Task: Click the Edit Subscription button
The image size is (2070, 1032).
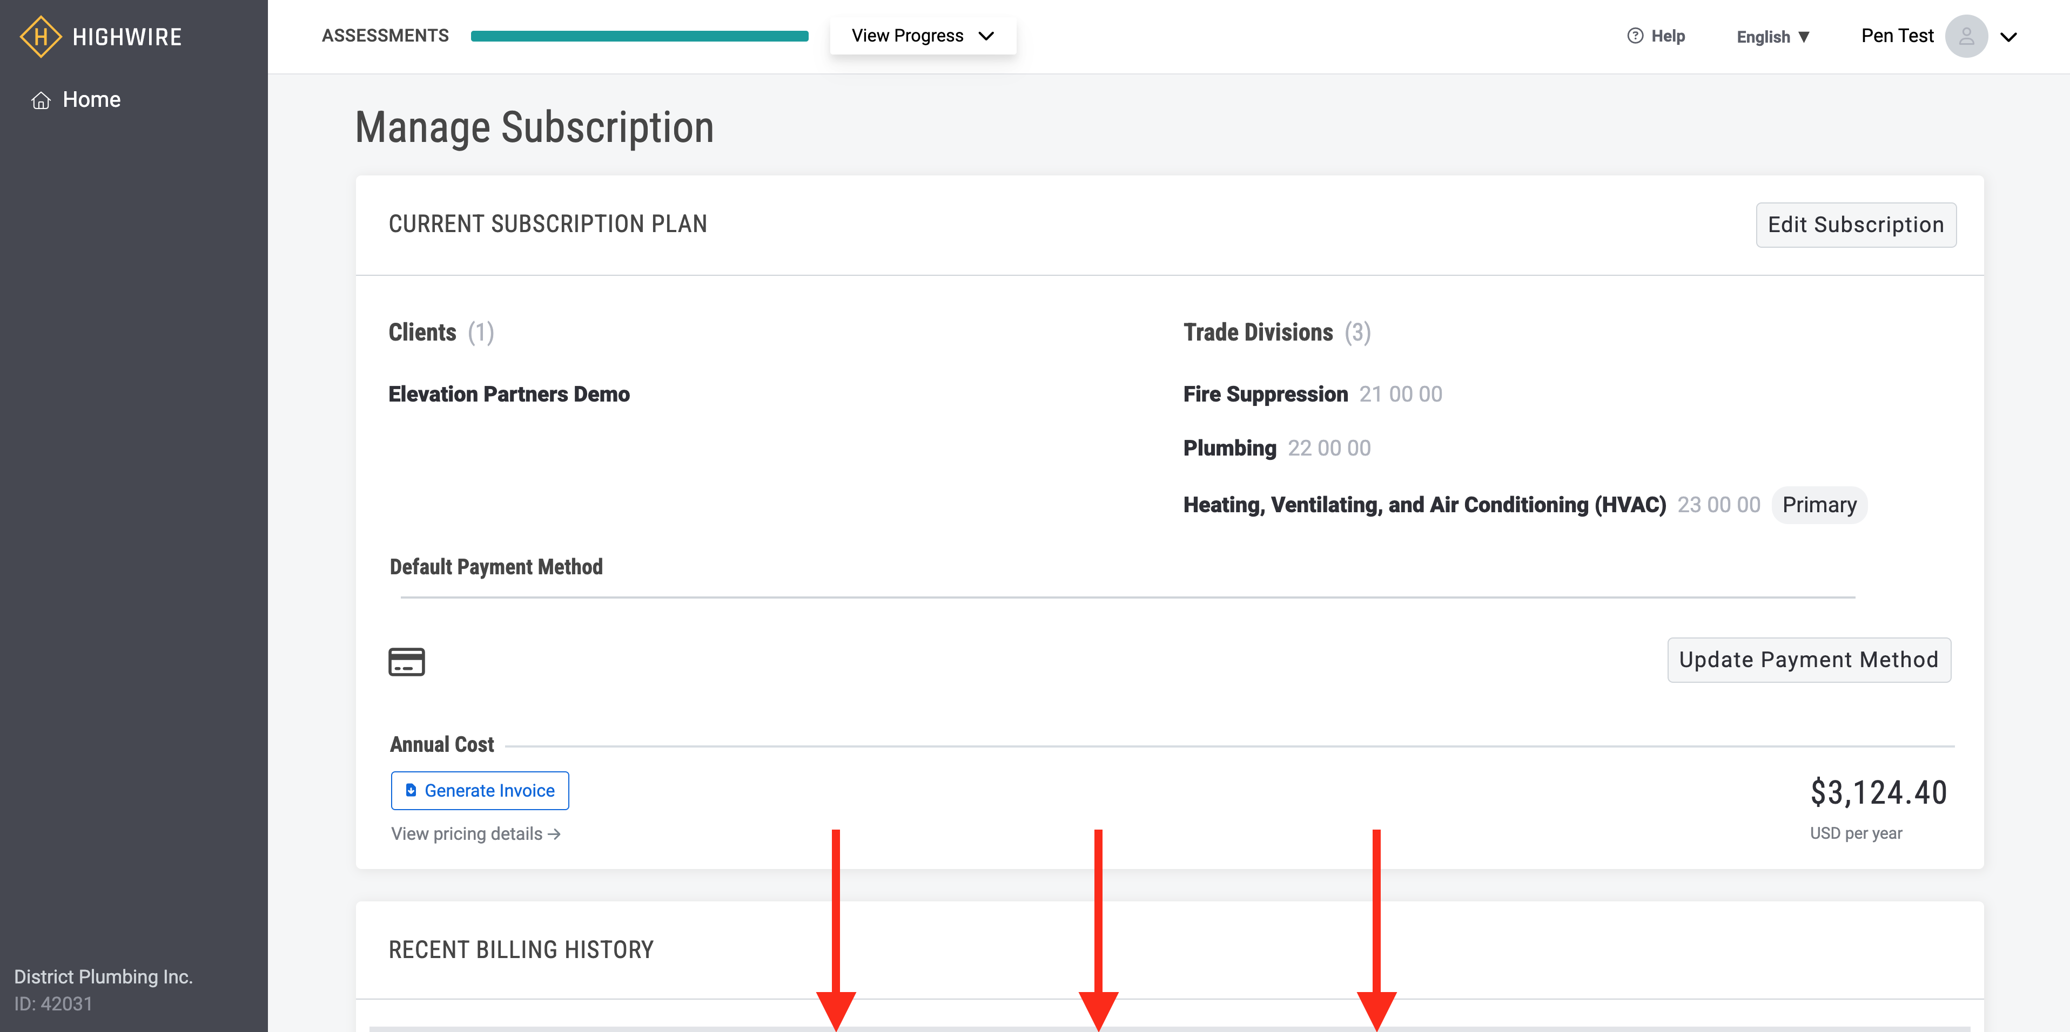Action: 1856,225
